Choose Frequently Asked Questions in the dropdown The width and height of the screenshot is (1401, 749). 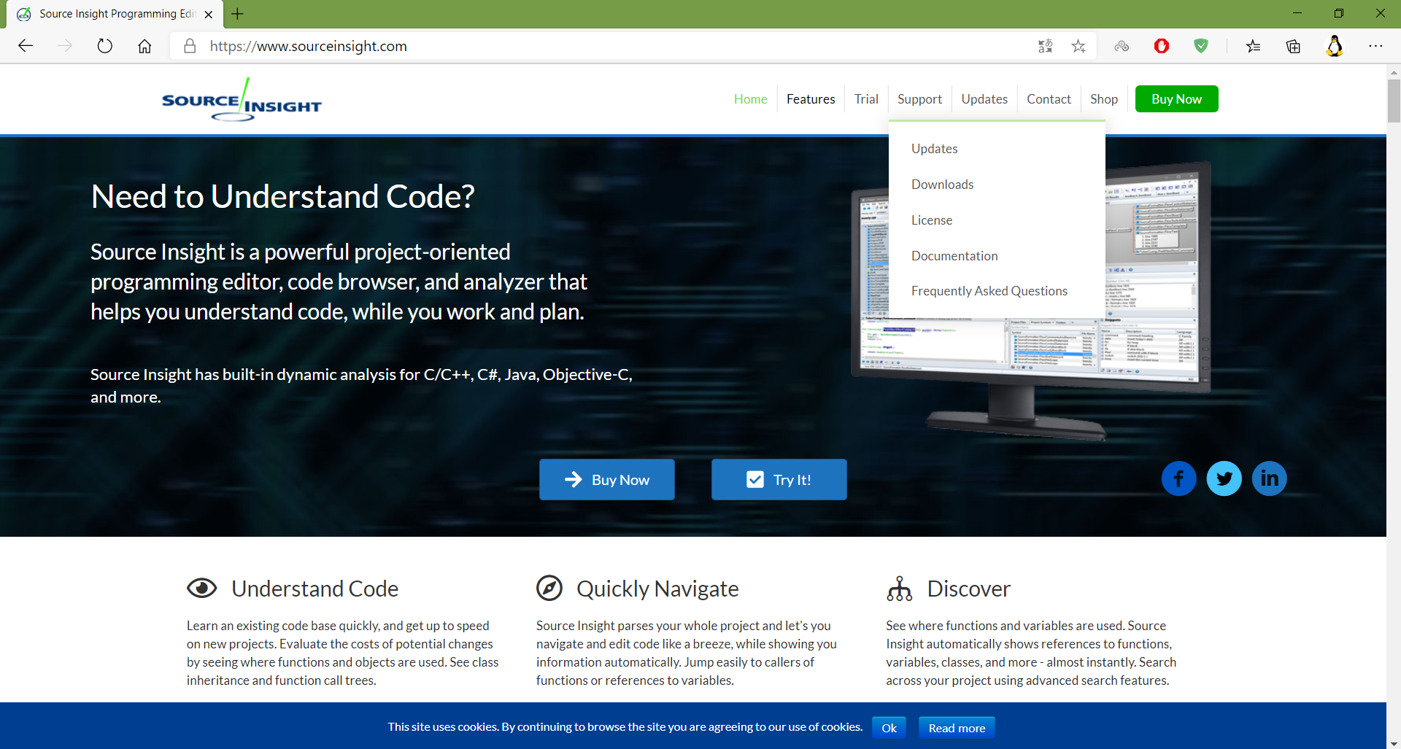pyautogui.click(x=989, y=291)
